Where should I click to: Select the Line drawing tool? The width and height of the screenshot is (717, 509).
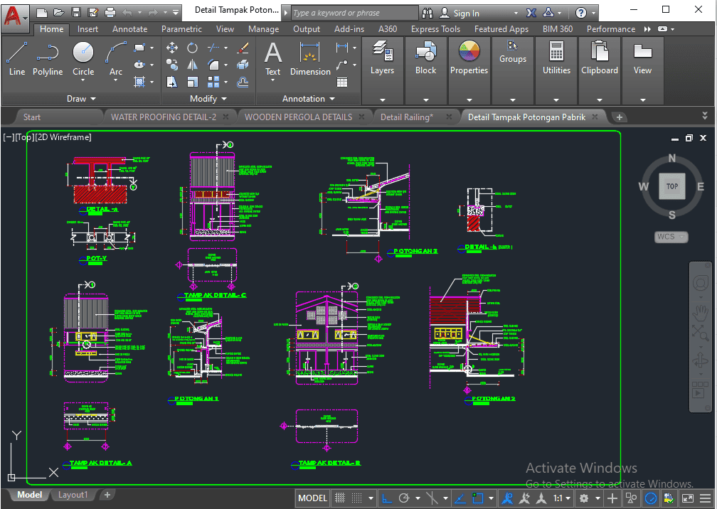(17, 58)
